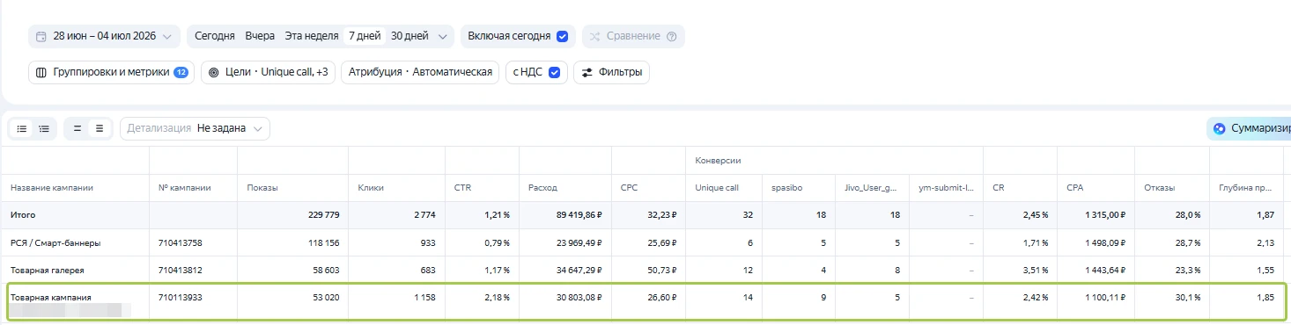Image resolution: width=1291 pixels, height=325 pixels.
Task: Open the help icon next to Сравнение
Action: [x=672, y=36]
